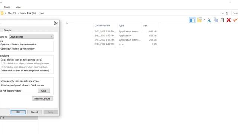Click the Copy icon in toolbar

[x=216, y=20]
